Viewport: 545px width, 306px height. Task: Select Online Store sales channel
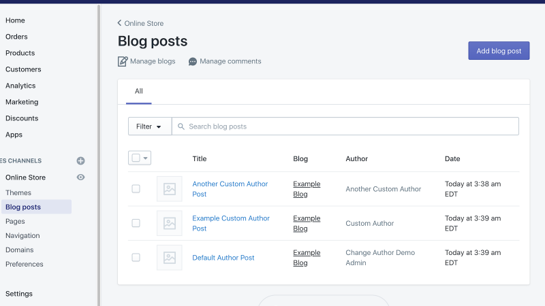pyautogui.click(x=25, y=177)
